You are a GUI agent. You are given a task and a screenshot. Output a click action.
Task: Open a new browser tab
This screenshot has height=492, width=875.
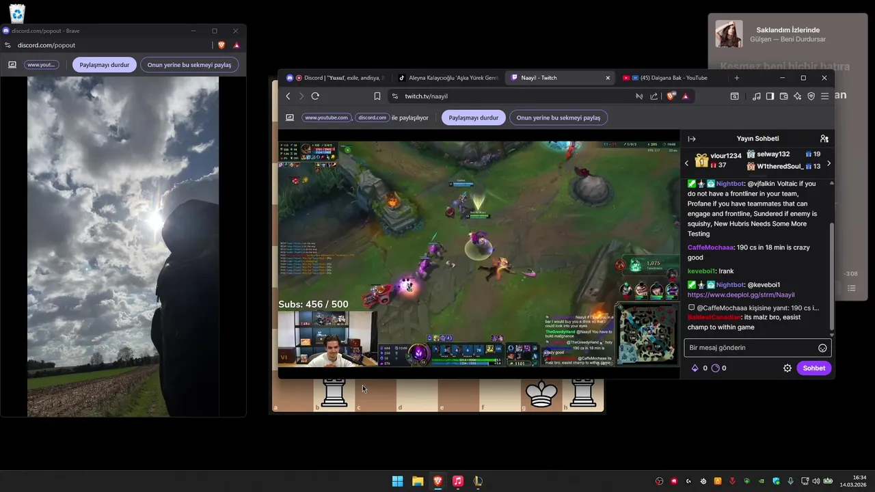click(x=736, y=78)
